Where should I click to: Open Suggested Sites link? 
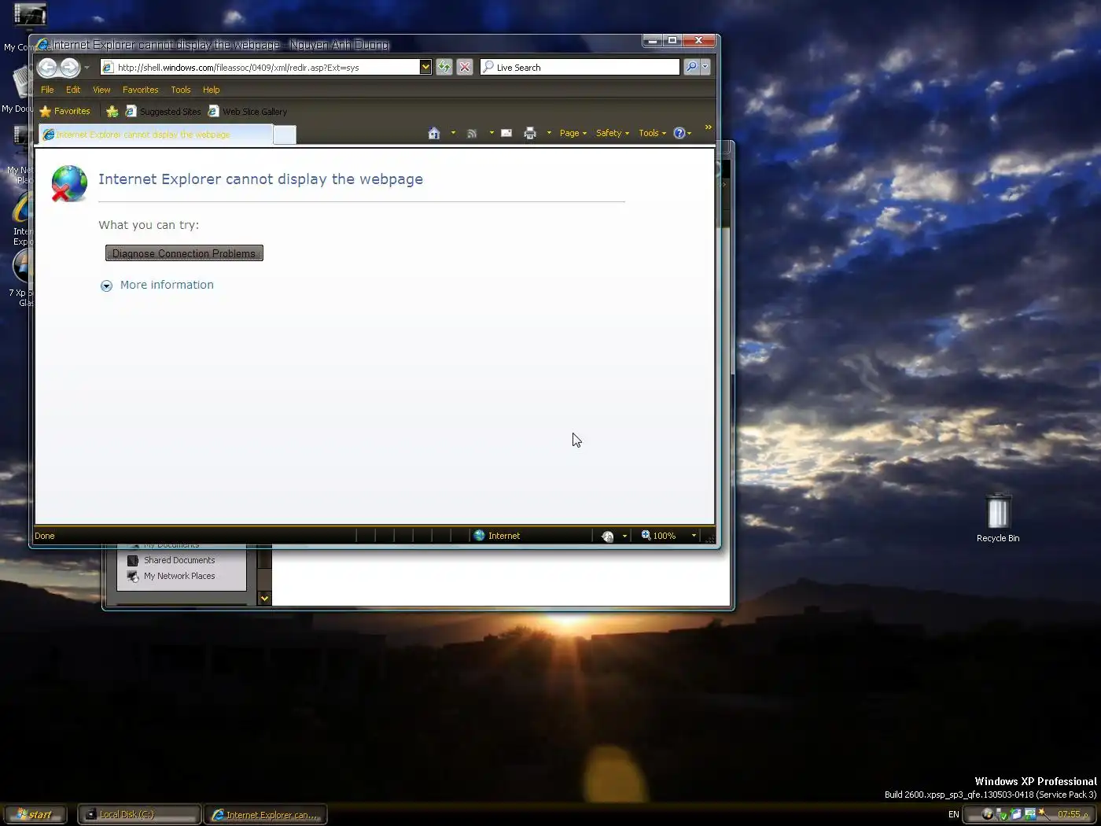point(164,112)
